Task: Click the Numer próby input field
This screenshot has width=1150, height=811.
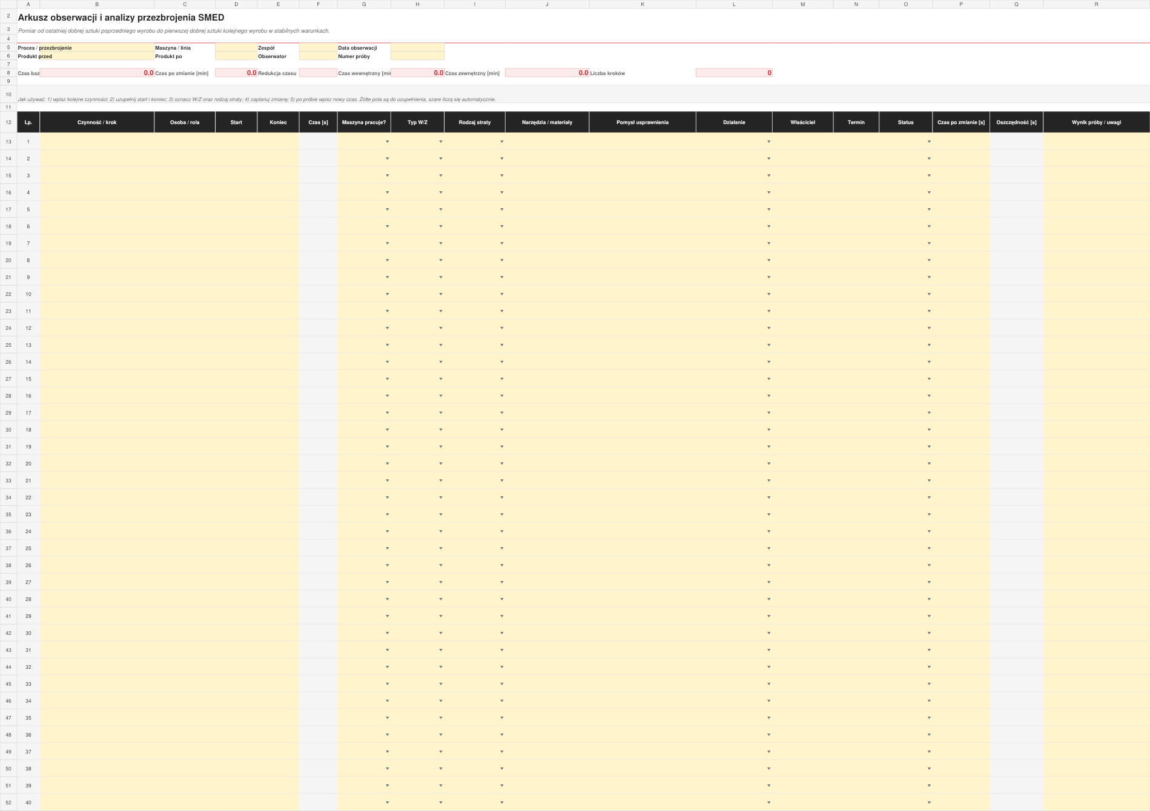Action: (x=417, y=56)
